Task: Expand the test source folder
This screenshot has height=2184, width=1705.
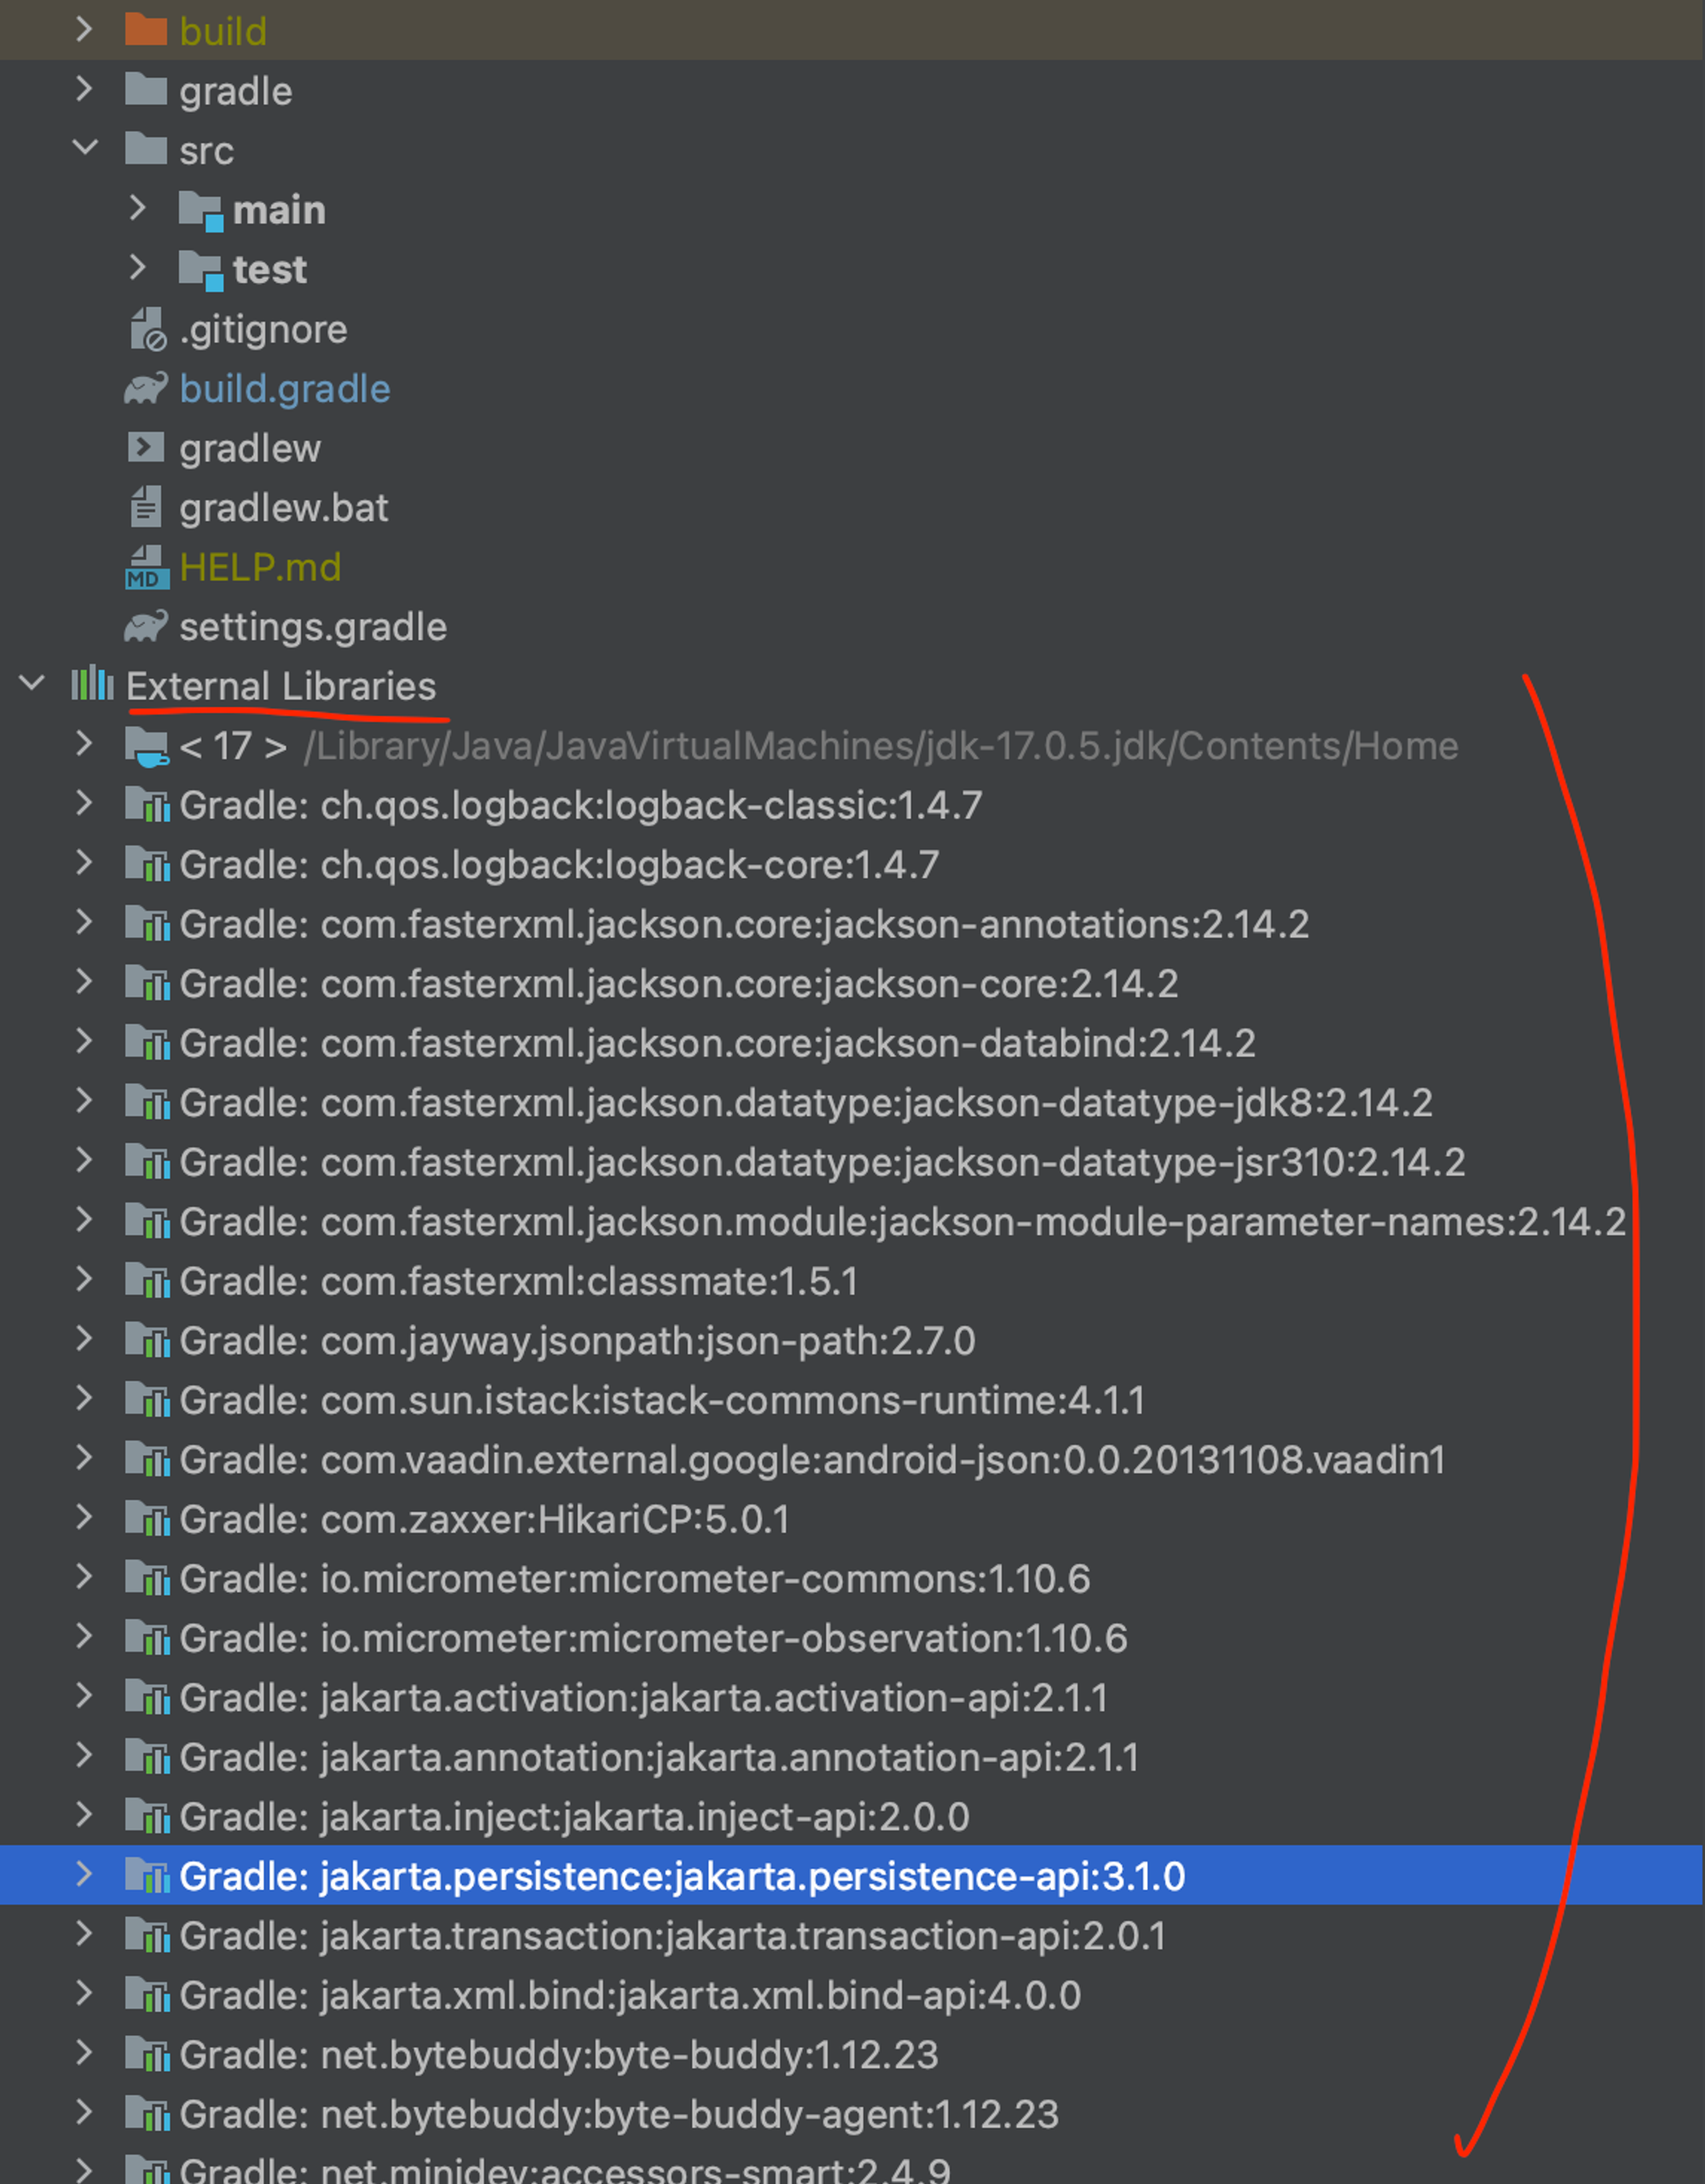Action: point(138,268)
